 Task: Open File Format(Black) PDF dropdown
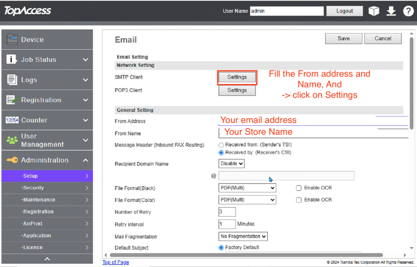pyautogui.click(x=247, y=188)
